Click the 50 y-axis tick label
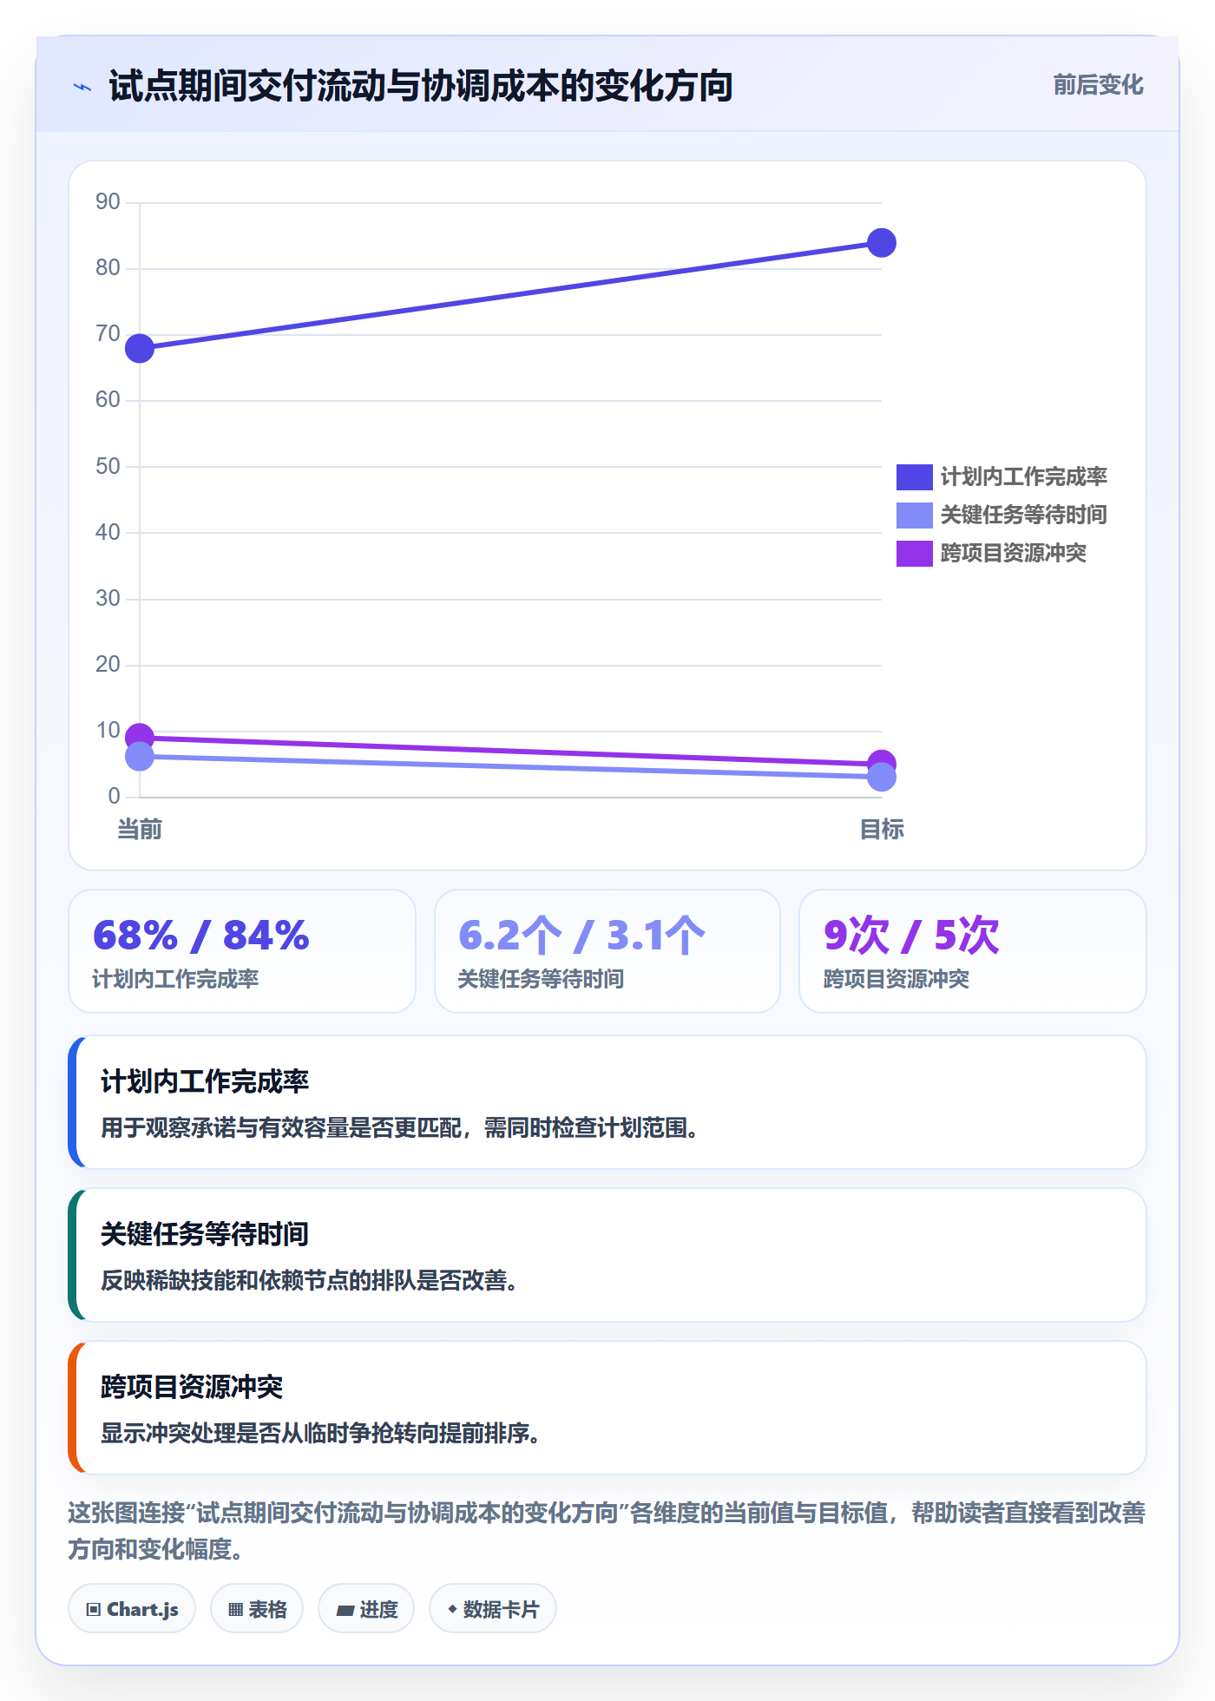This screenshot has width=1215, height=1701. tap(108, 466)
